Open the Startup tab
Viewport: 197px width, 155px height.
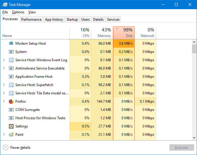pyautogui.click(x=72, y=20)
